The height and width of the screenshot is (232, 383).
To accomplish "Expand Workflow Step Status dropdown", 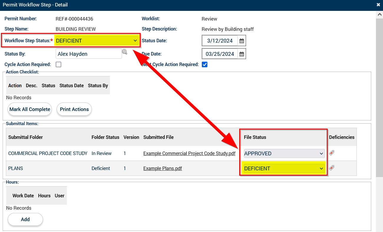I will coord(97,41).
